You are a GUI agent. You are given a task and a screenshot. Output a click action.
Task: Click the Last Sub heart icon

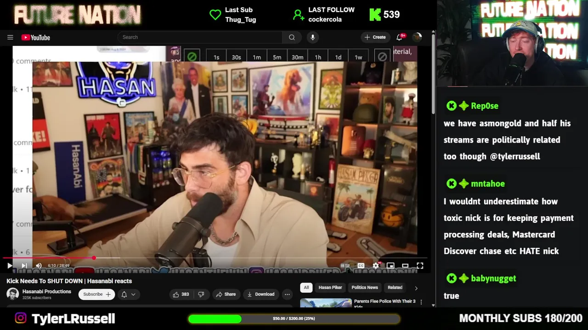tap(215, 15)
